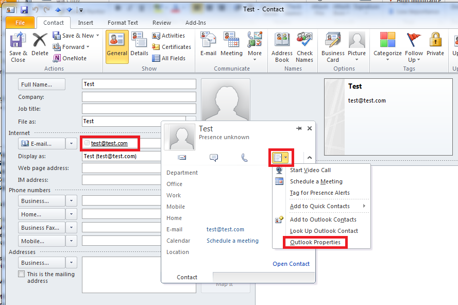458x305 pixels.
Task: Enable 'This is the mailing address' checkbox
Action: point(21,274)
